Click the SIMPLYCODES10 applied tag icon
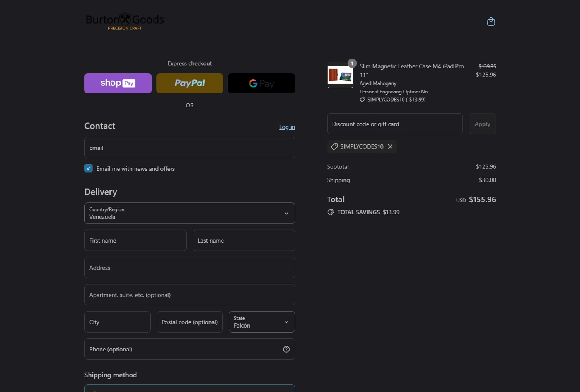The width and height of the screenshot is (580, 392). pyautogui.click(x=334, y=146)
